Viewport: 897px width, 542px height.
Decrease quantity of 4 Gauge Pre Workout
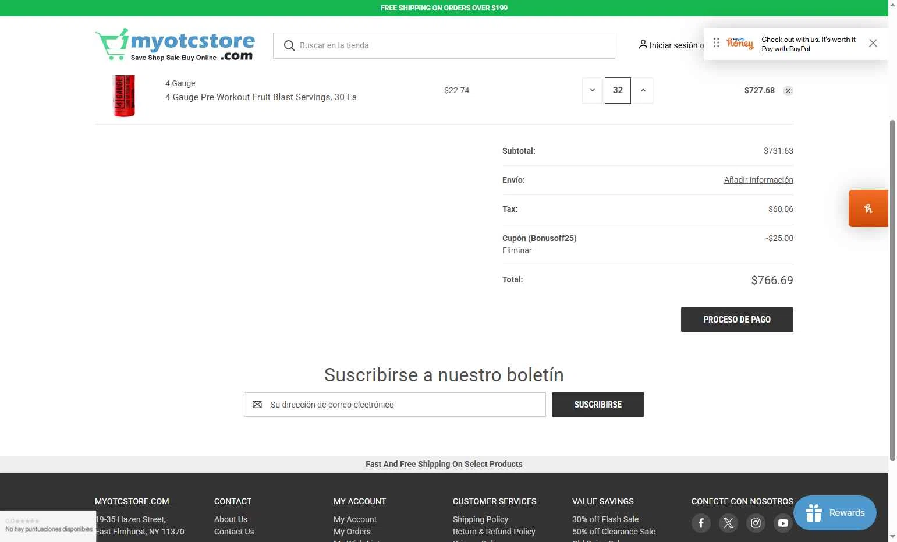point(592,90)
